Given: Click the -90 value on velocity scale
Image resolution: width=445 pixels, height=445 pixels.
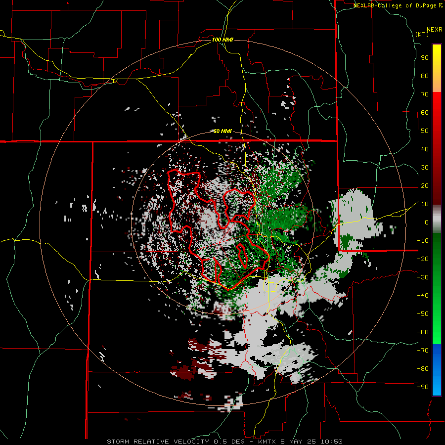Looking at the screenshot, I should 423,387.
